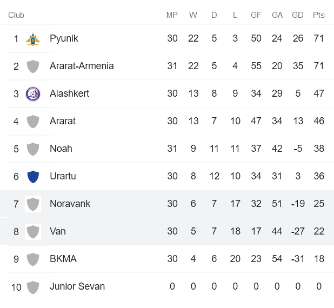The height and width of the screenshot is (308, 334).
Task: Click the Junior Sevan shield icon
Action: click(x=33, y=287)
